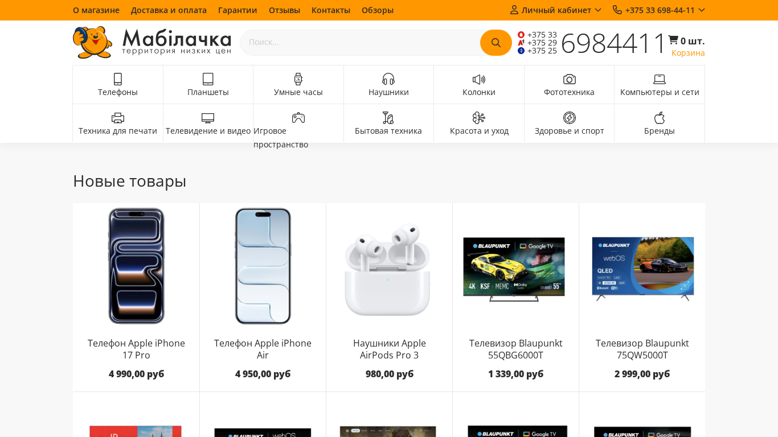Image resolution: width=778 pixels, height=437 pixels.
Task: Expand the Личный кабинет dropdown
Action: click(x=556, y=10)
